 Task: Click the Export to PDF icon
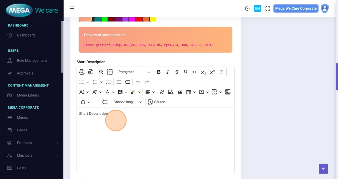(82, 72)
